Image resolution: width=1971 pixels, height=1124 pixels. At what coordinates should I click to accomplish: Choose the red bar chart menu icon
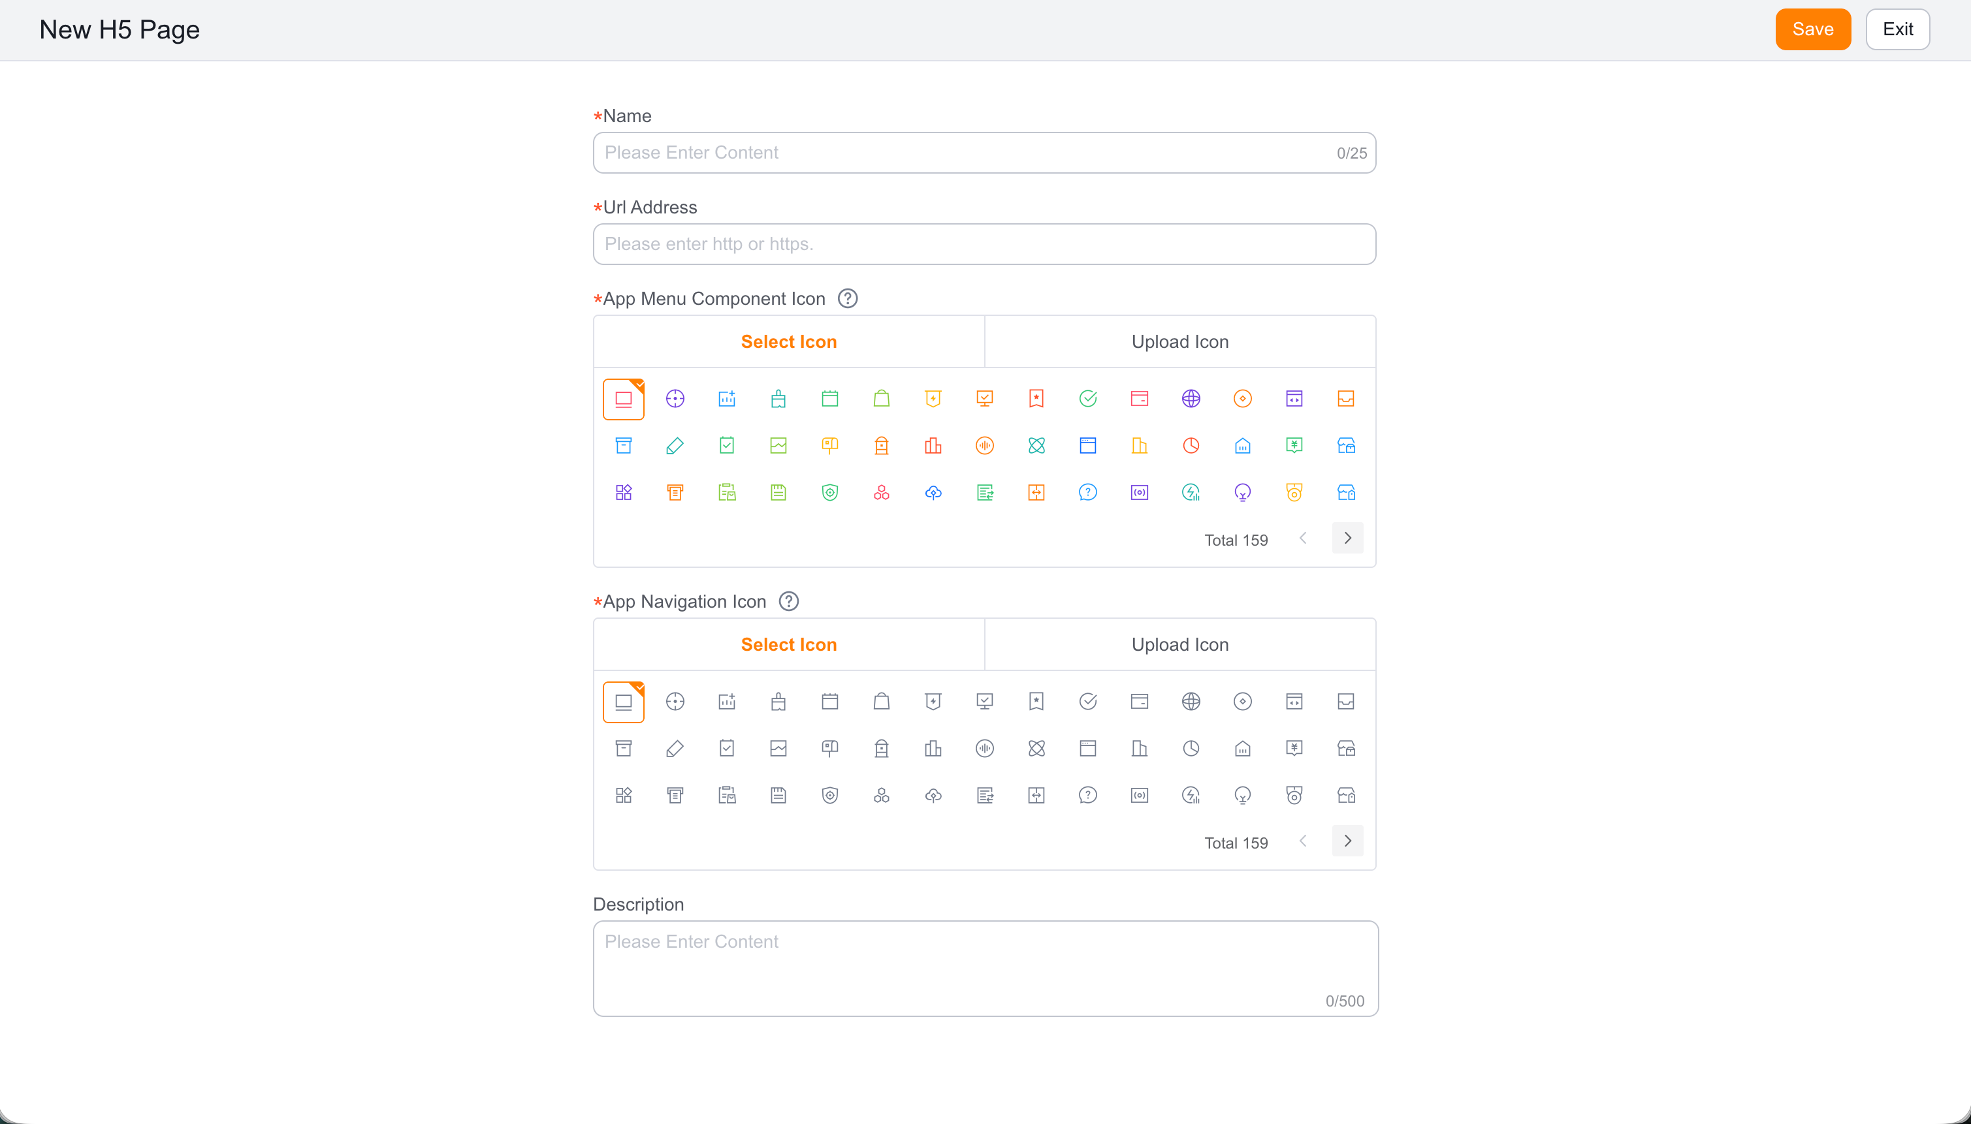coord(933,445)
